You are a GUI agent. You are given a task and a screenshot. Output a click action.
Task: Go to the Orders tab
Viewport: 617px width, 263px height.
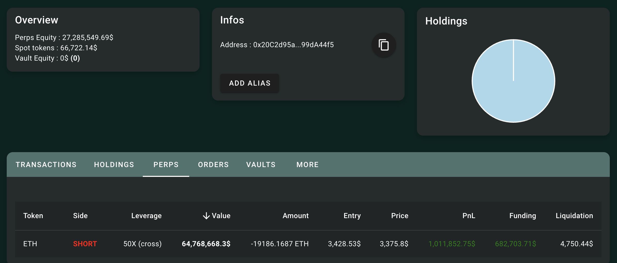(213, 165)
